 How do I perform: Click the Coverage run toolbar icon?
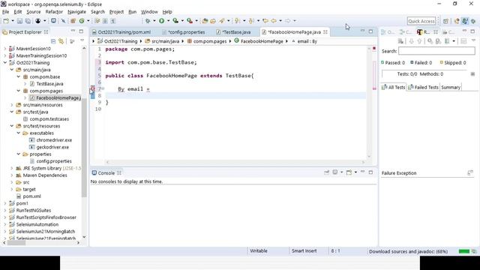(175, 21)
